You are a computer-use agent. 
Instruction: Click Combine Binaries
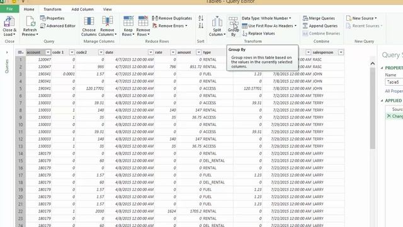coord(321,33)
